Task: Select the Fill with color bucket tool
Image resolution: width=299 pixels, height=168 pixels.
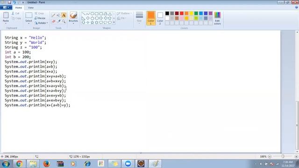Action: (x=58, y=15)
